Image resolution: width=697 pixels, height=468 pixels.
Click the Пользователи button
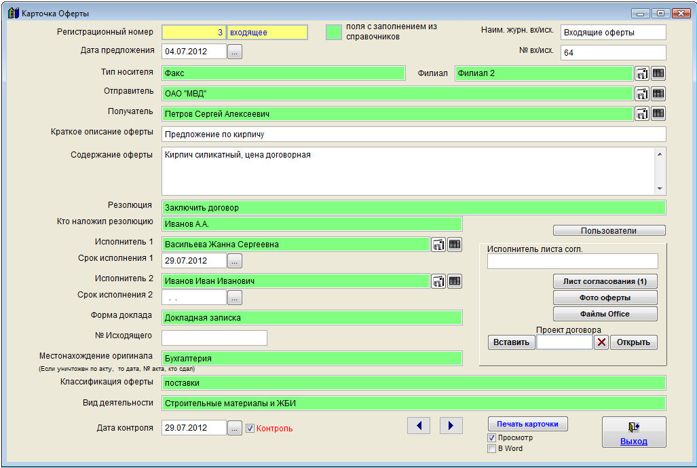click(x=609, y=230)
